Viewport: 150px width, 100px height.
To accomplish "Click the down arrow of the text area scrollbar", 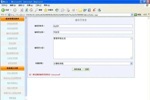I will 131,57.
